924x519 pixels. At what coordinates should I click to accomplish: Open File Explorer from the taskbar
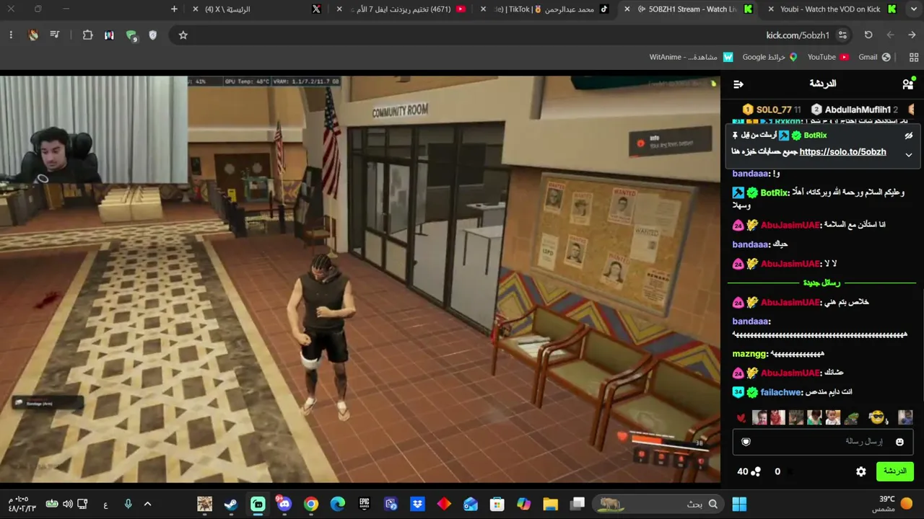coord(551,504)
